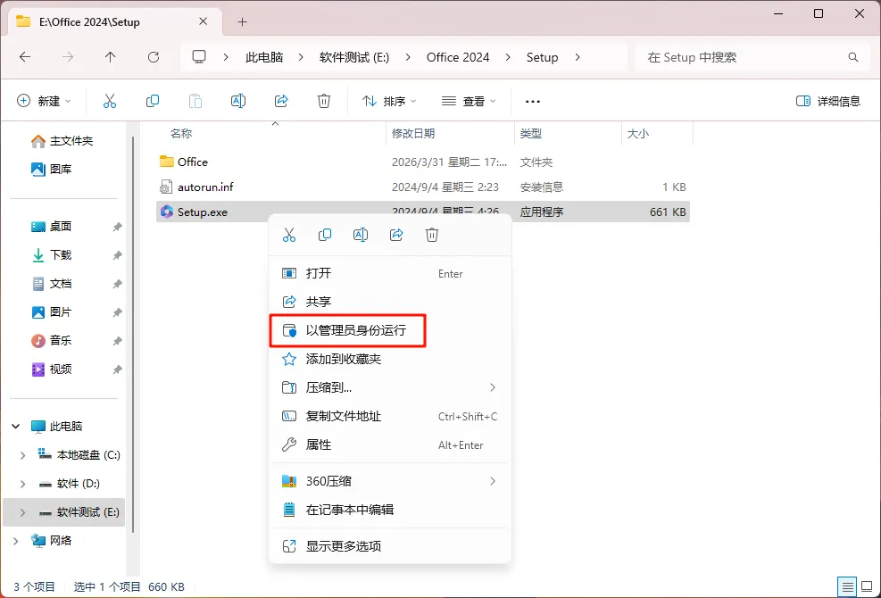Switch to the large thumbnails view in the status bar
The height and width of the screenshot is (598, 881).
[867, 586]
